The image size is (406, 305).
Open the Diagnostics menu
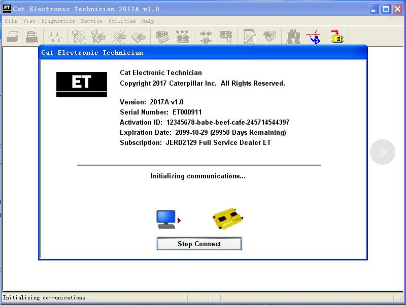click(58, 21)
